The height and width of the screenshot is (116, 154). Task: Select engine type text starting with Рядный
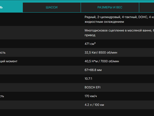[x=119, y=17]
